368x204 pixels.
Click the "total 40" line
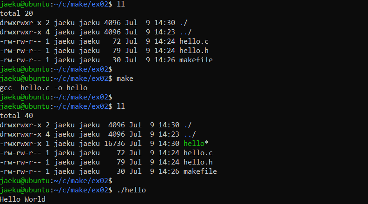pos(17,116)
